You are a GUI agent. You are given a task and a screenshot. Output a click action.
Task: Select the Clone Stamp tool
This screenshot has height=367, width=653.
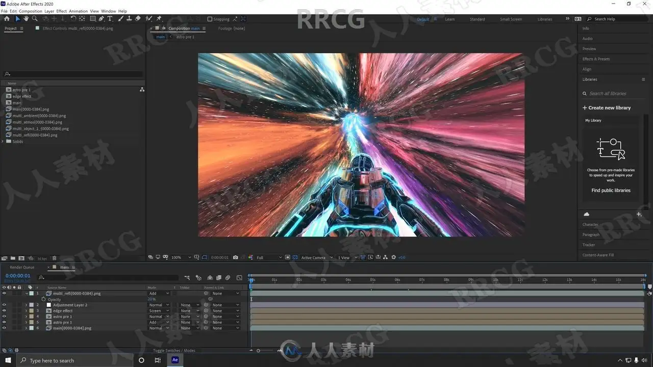[129, 19]
